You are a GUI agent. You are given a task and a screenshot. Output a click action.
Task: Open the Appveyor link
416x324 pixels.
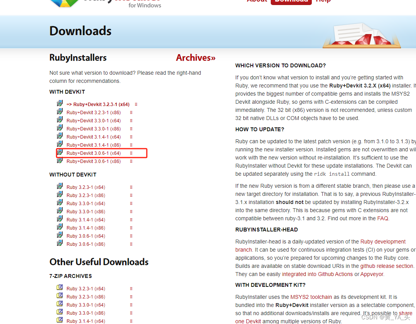(372, 274)
